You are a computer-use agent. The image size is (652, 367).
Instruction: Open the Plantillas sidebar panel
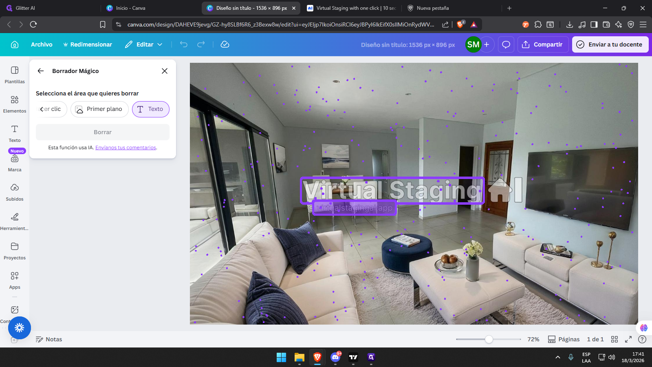pos(15,75)
